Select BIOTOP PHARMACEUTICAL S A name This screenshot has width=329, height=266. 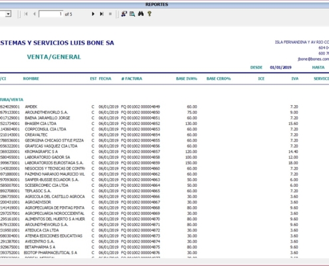point(51,253)
